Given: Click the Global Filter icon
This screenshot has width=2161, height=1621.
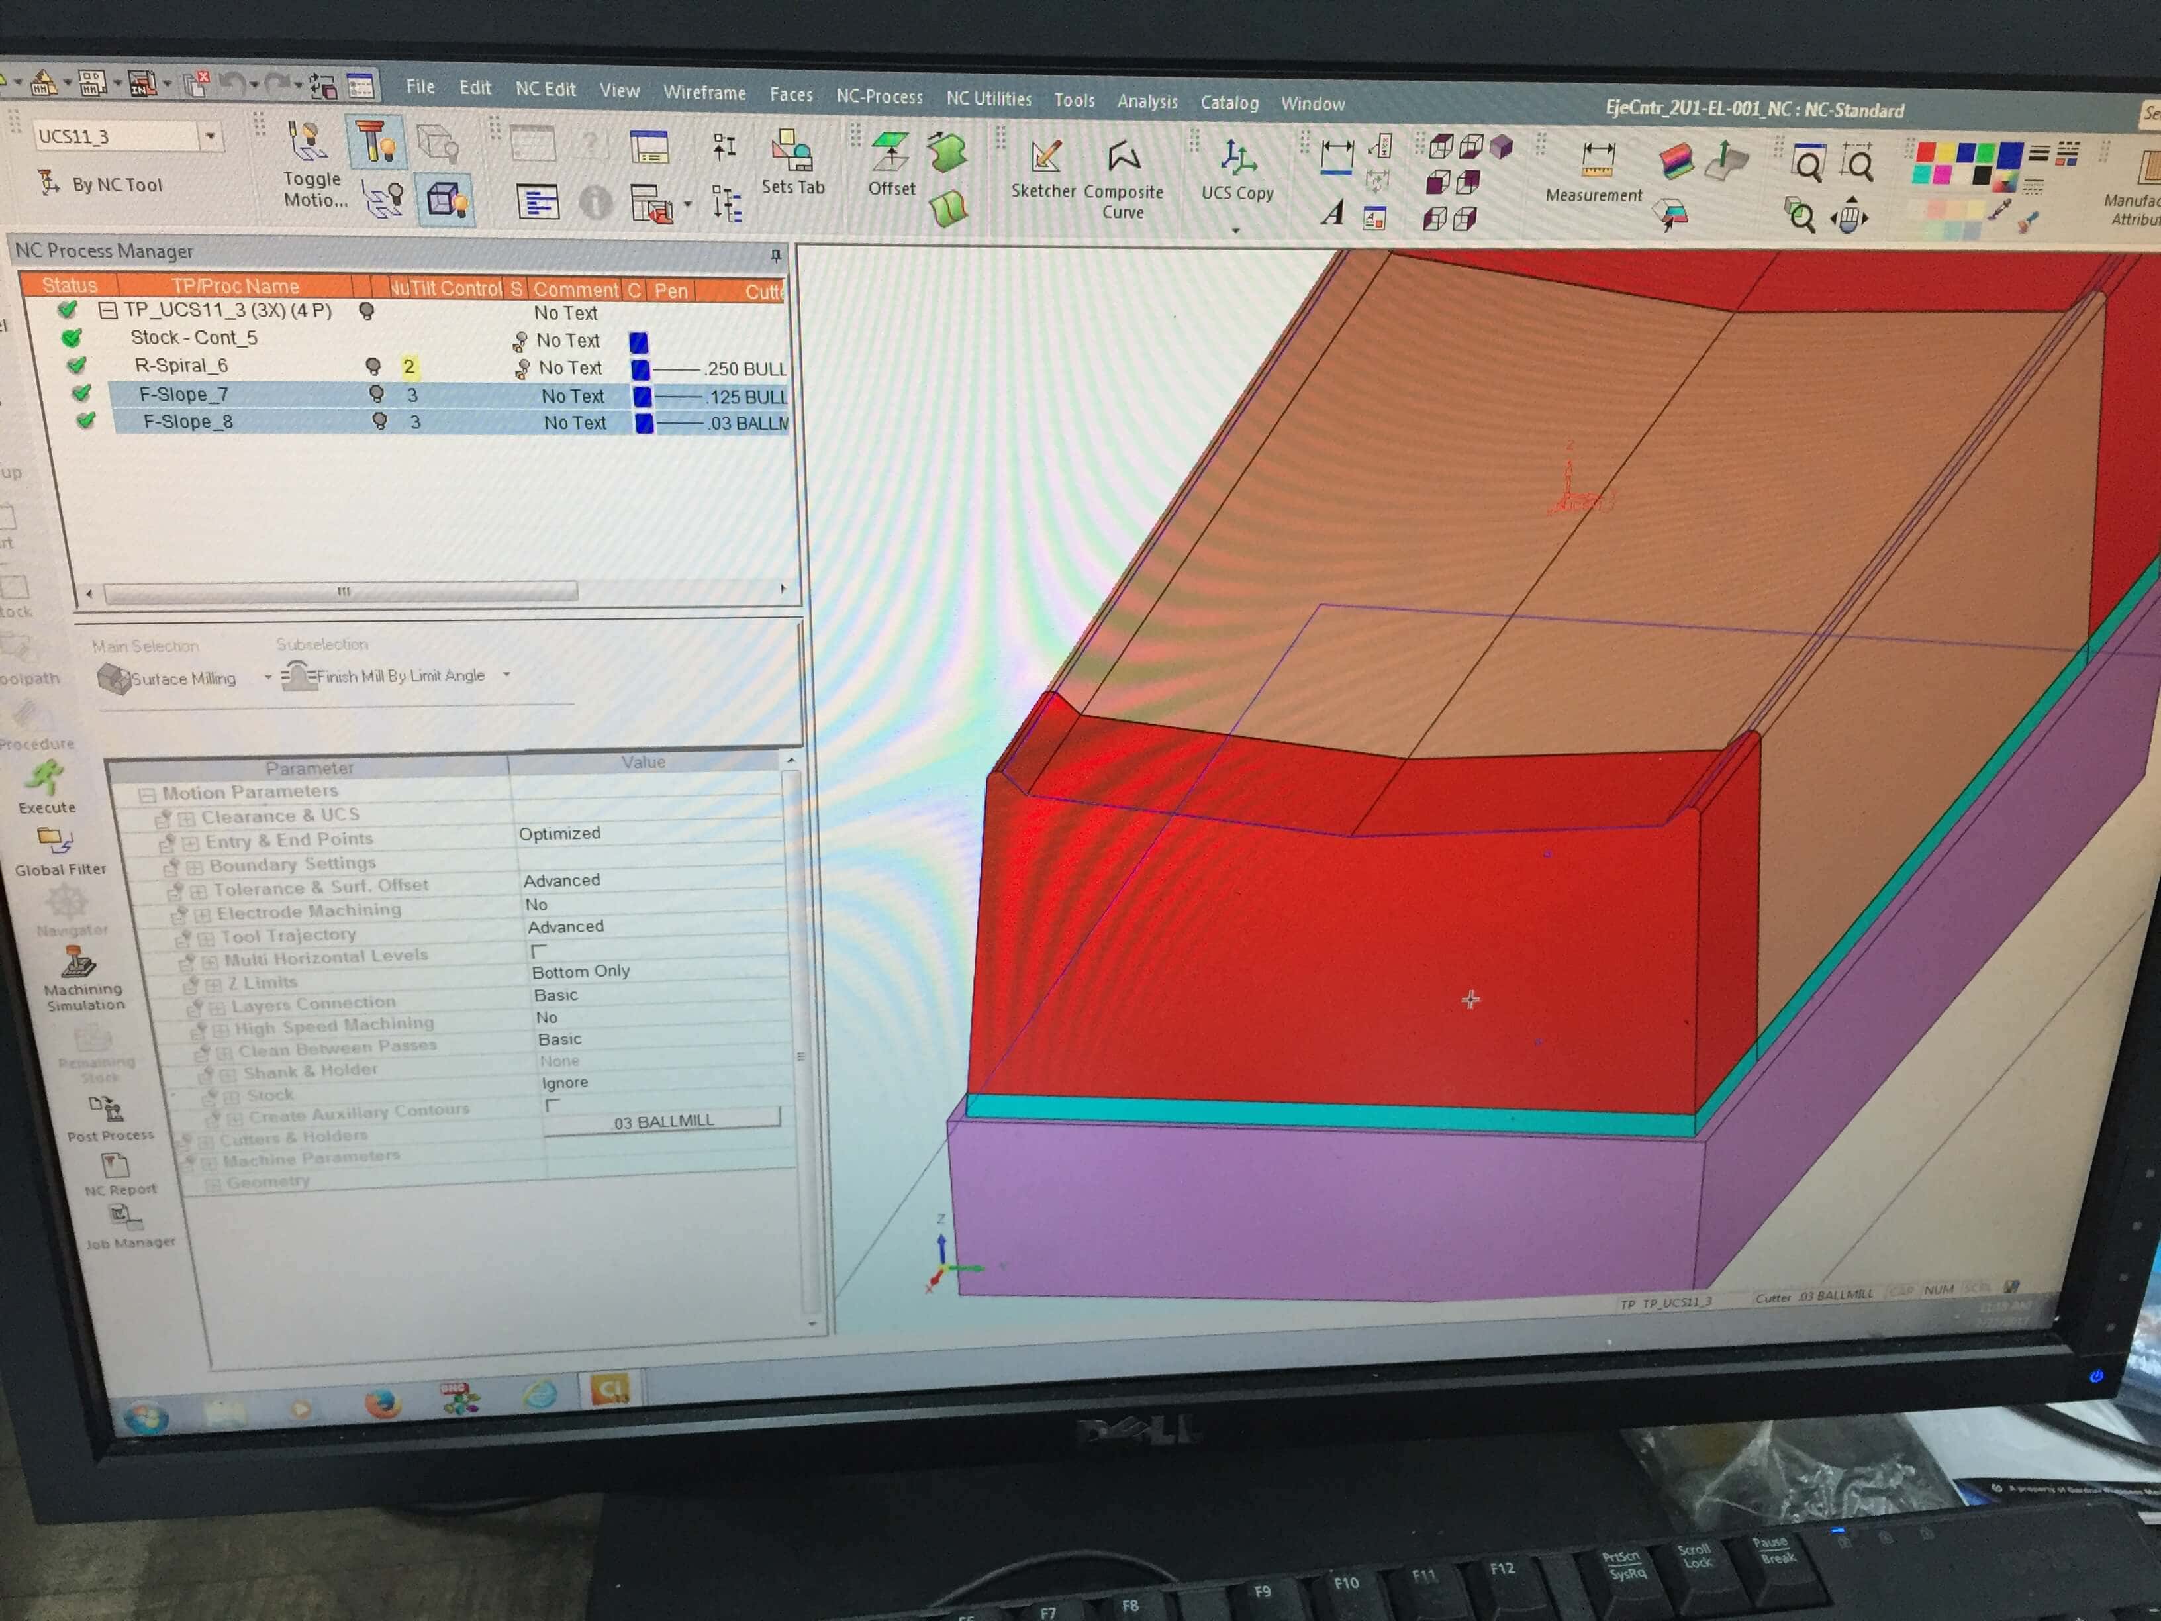Looking at the screenshot, I should (x=55, y=840).
